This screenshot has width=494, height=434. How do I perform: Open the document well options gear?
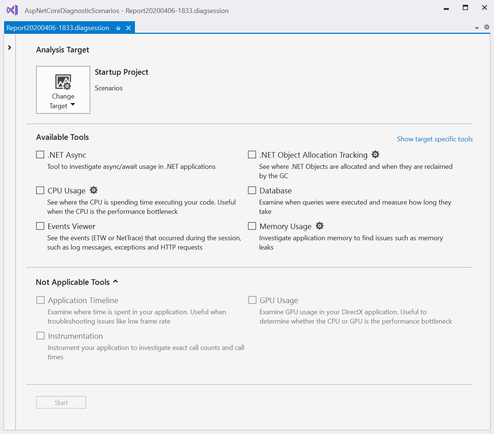(487, 27)
